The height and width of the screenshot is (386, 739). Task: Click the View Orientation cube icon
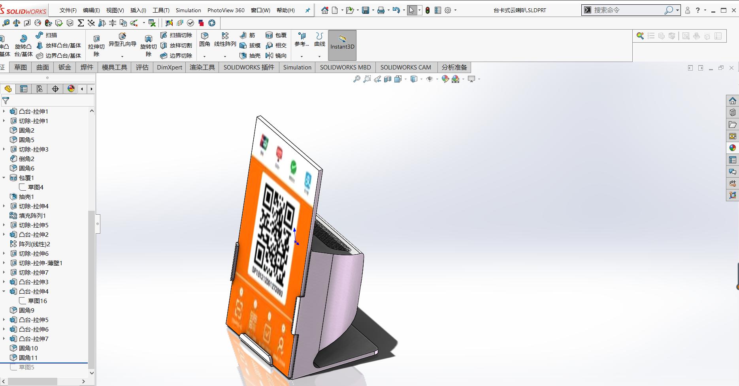(398, 79)
